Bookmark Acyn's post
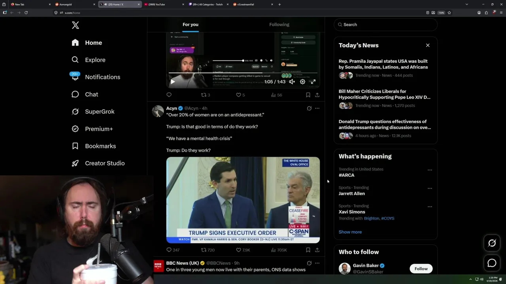This screenshot has width=506, height=284. click(308, 250)
